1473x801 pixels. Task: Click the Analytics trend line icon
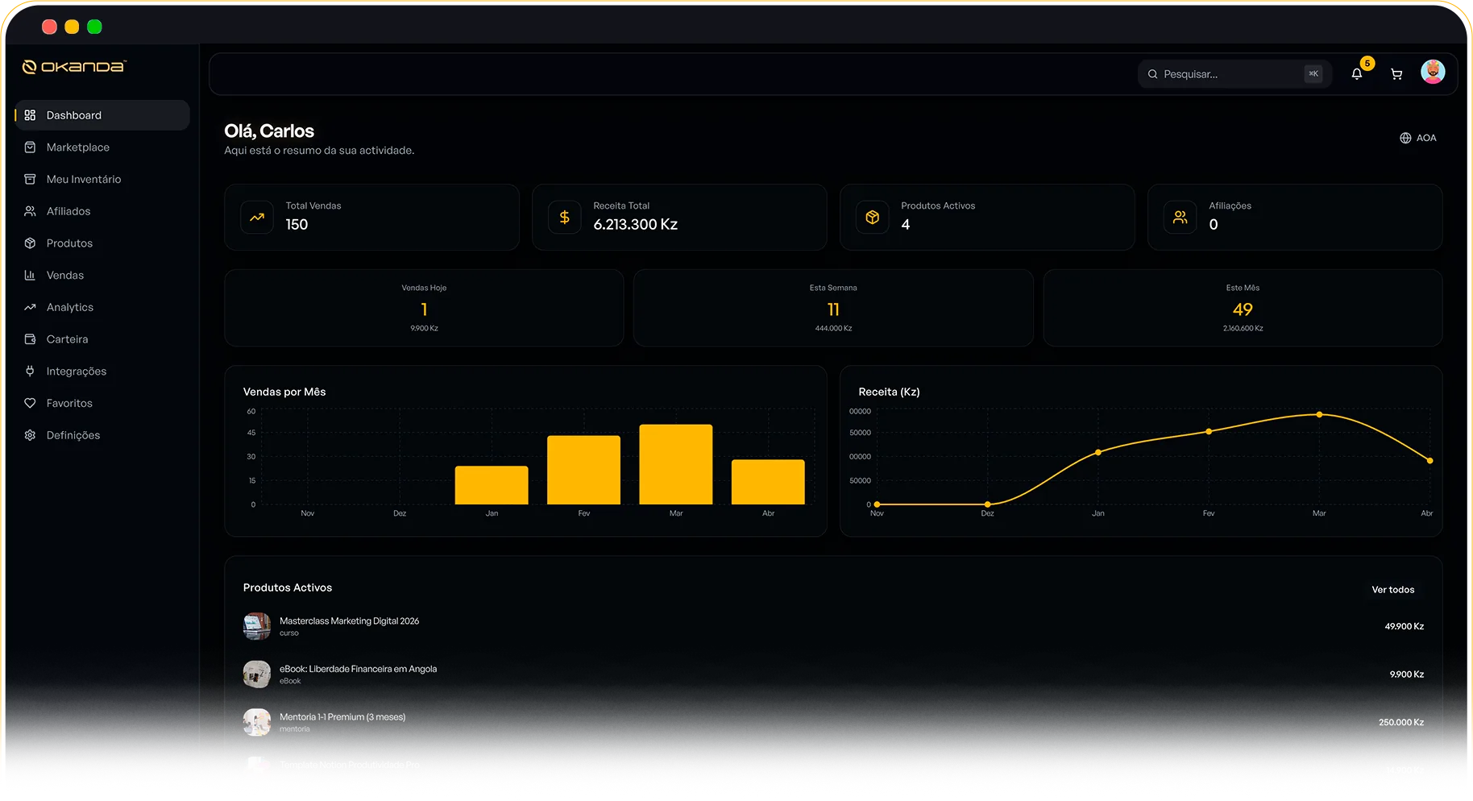coord(30,307)
